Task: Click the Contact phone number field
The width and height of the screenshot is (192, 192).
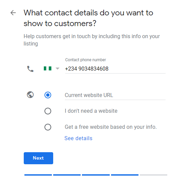Action: tap(115, 69)
